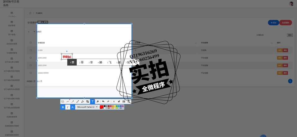
Task: Toggle bold text formatting
Action: coord(63,107)
